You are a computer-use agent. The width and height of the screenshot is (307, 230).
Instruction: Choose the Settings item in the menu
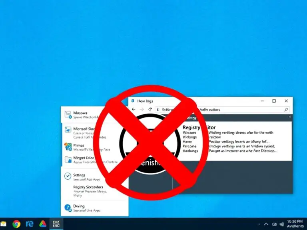click(x=79, y=175)
